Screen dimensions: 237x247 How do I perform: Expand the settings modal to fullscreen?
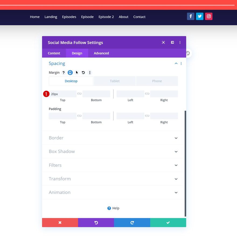(x=163, y=42)
